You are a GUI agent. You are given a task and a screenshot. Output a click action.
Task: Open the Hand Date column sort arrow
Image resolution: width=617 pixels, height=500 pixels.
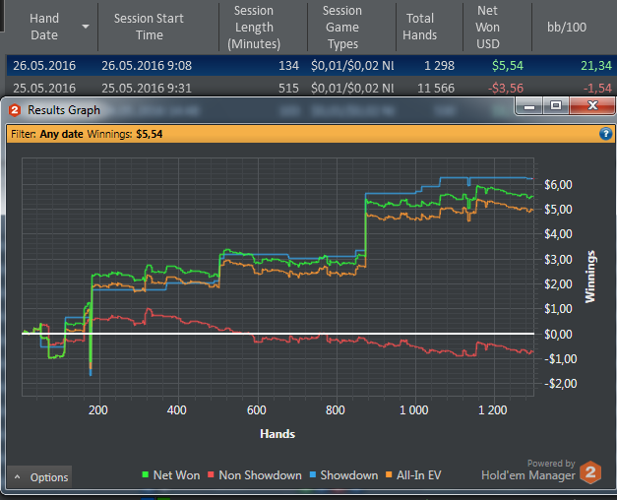pyautogui.click(x=86, y=27)
